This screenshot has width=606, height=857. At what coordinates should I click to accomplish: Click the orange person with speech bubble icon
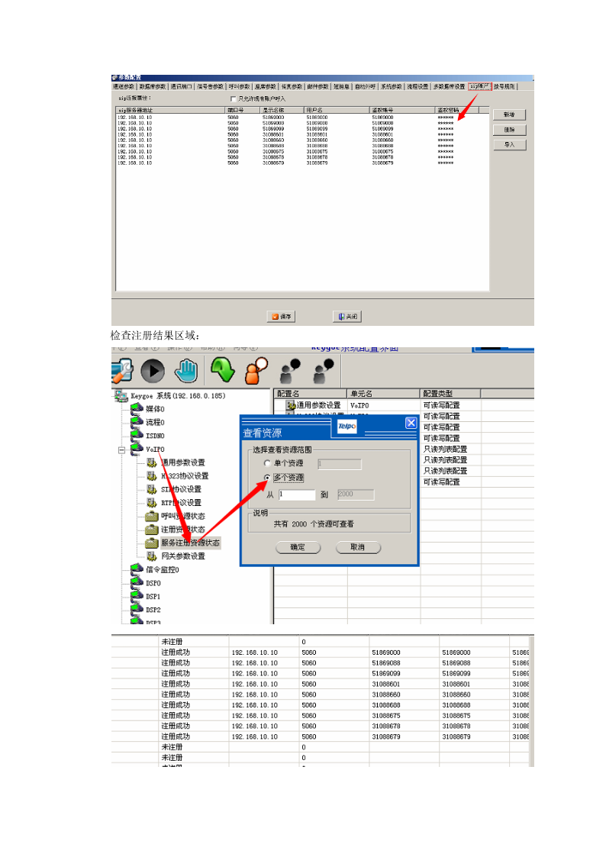[256, 370]
